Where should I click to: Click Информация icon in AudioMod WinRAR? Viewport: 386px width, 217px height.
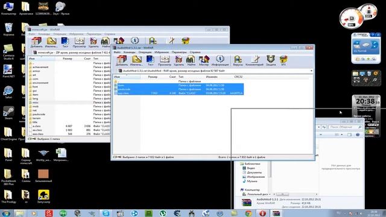point(220,60)
